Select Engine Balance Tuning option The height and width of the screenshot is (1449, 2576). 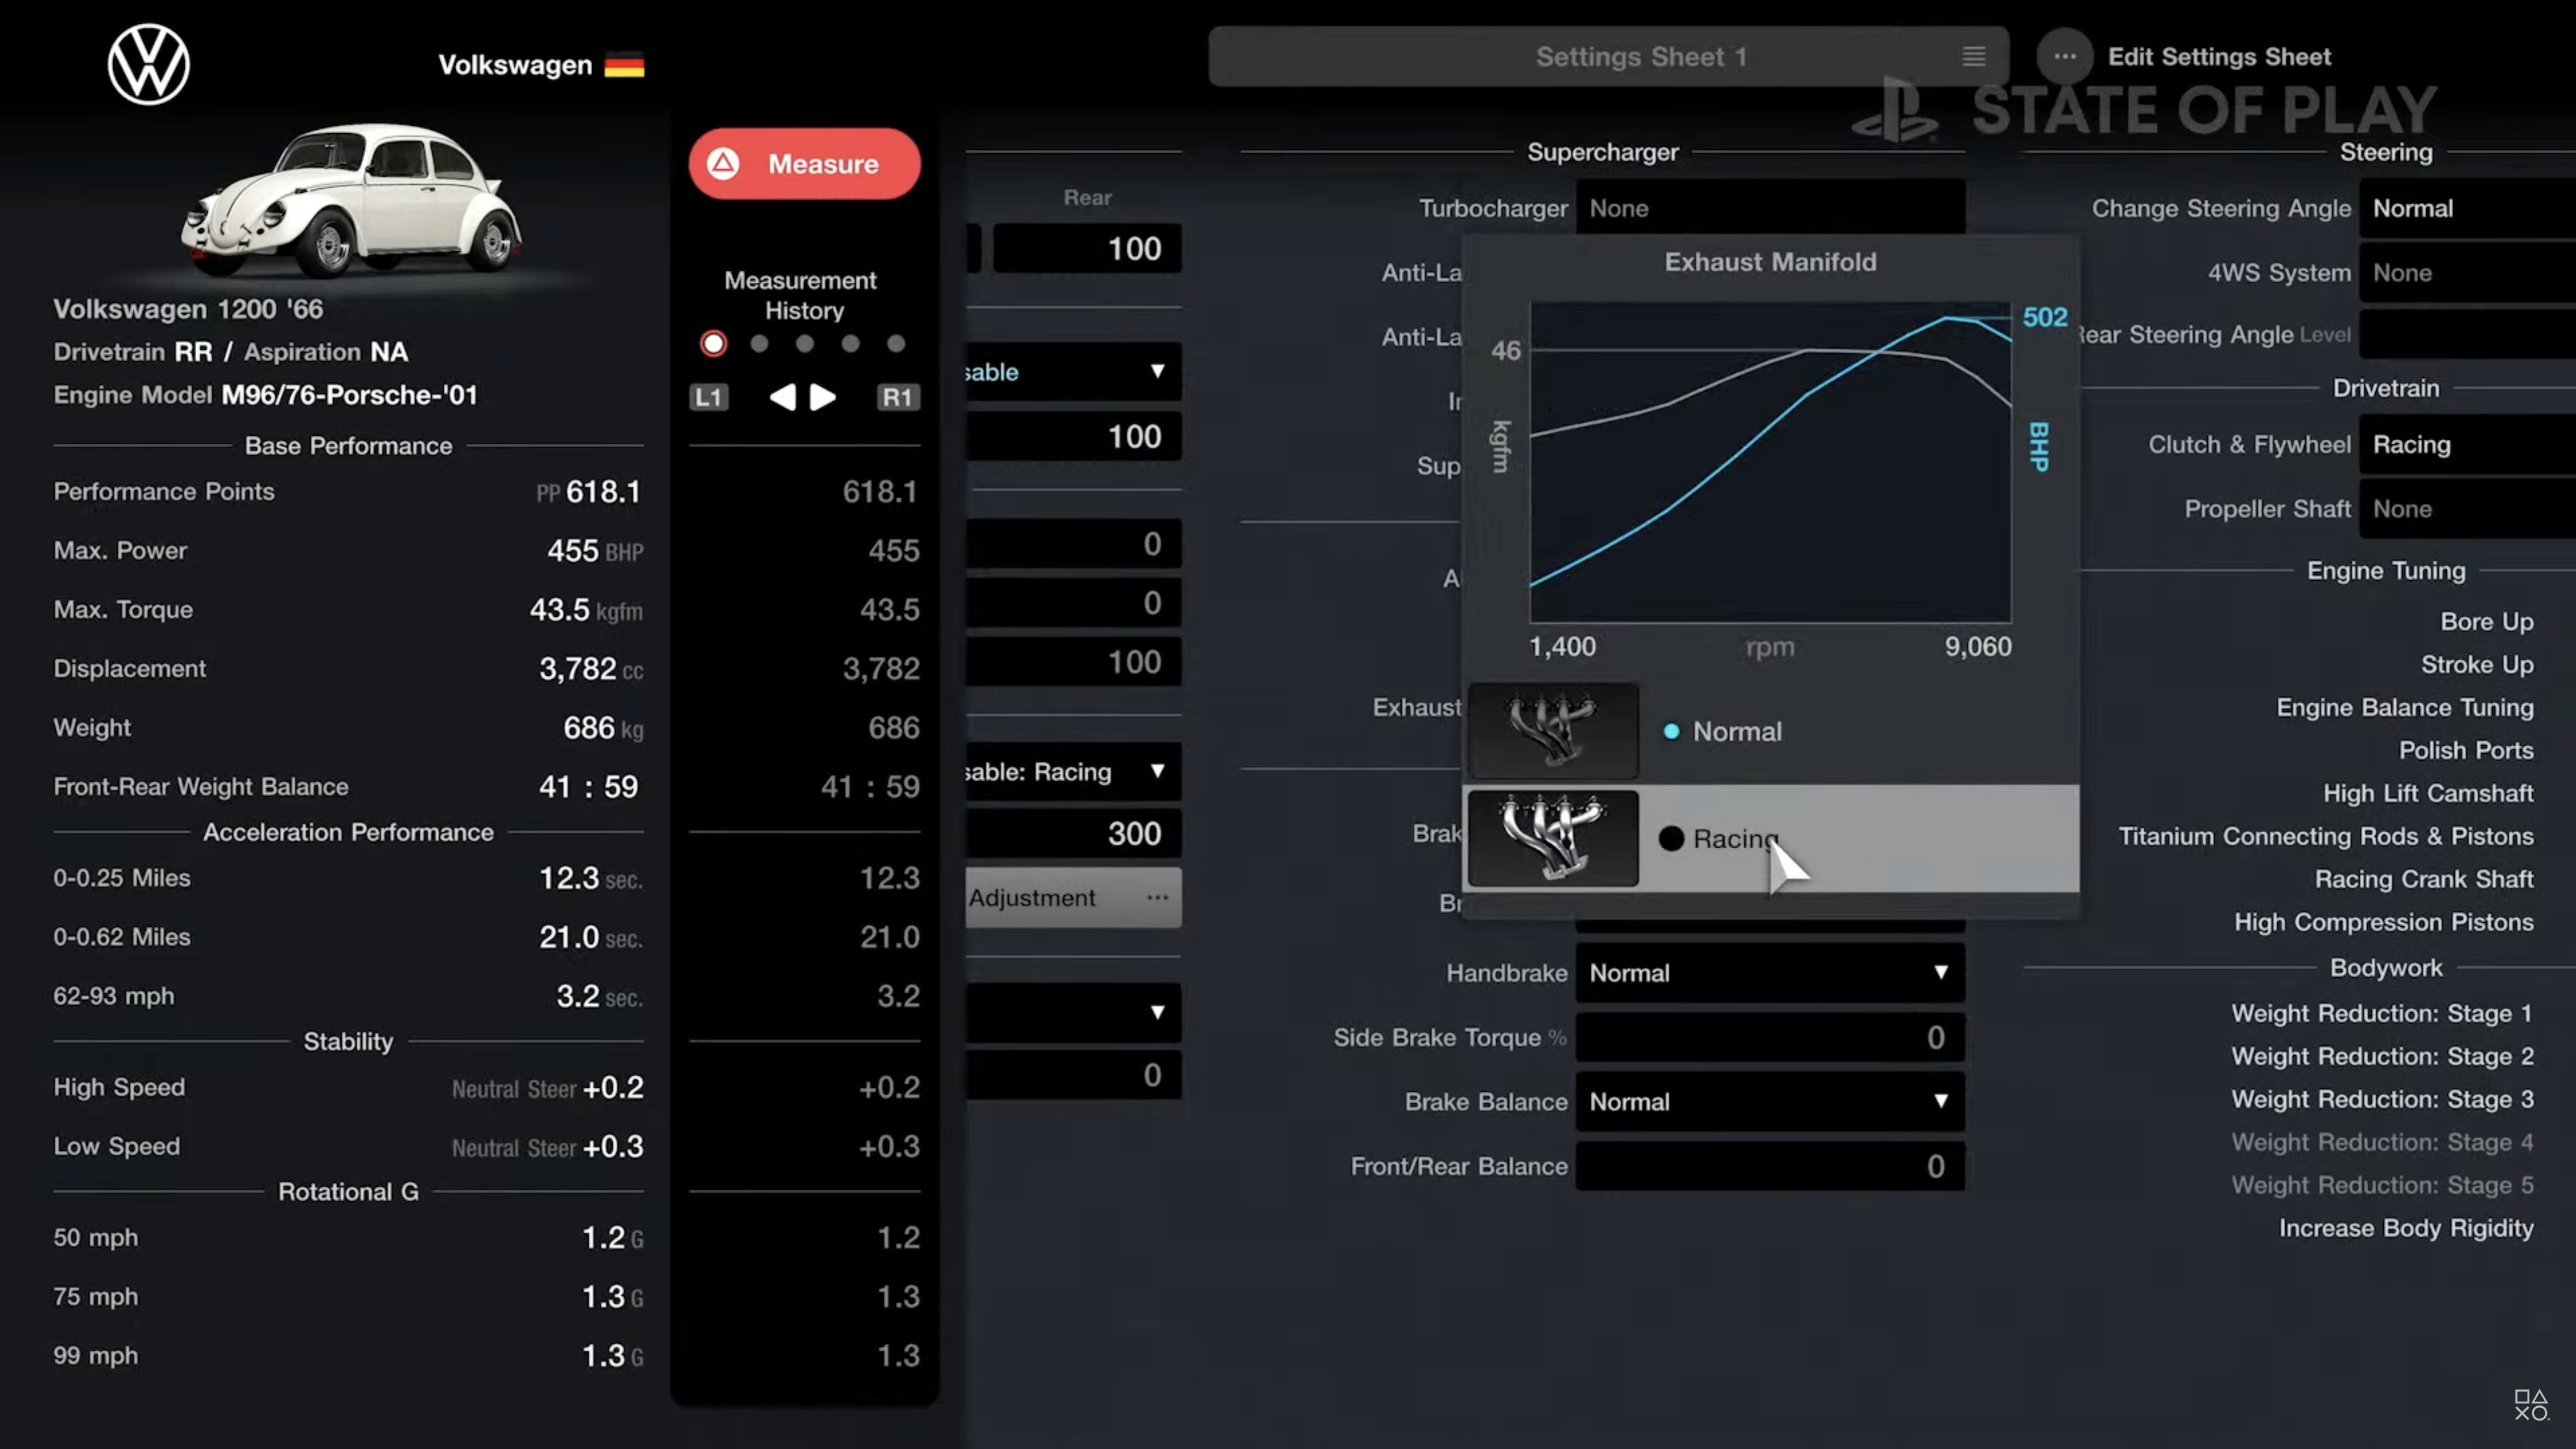[x=2404, y=707]
